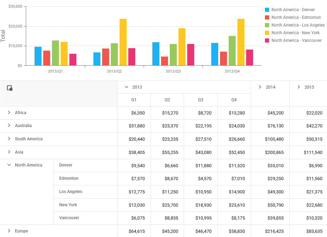Select the New York row label
327x237 pixels.
(68, 205)
